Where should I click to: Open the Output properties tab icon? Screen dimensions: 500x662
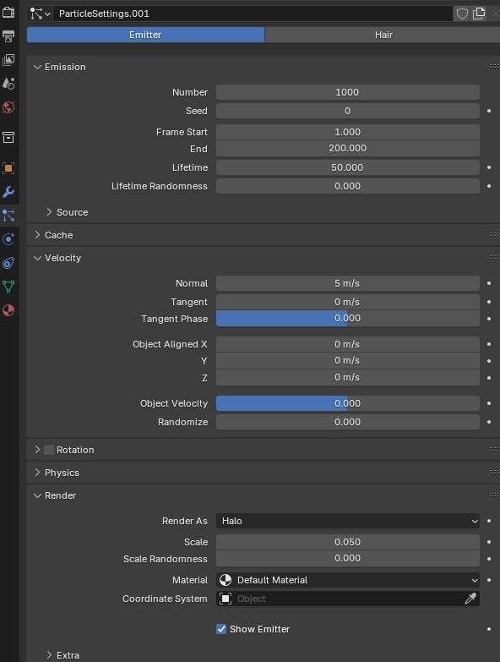tap(8, 36)
